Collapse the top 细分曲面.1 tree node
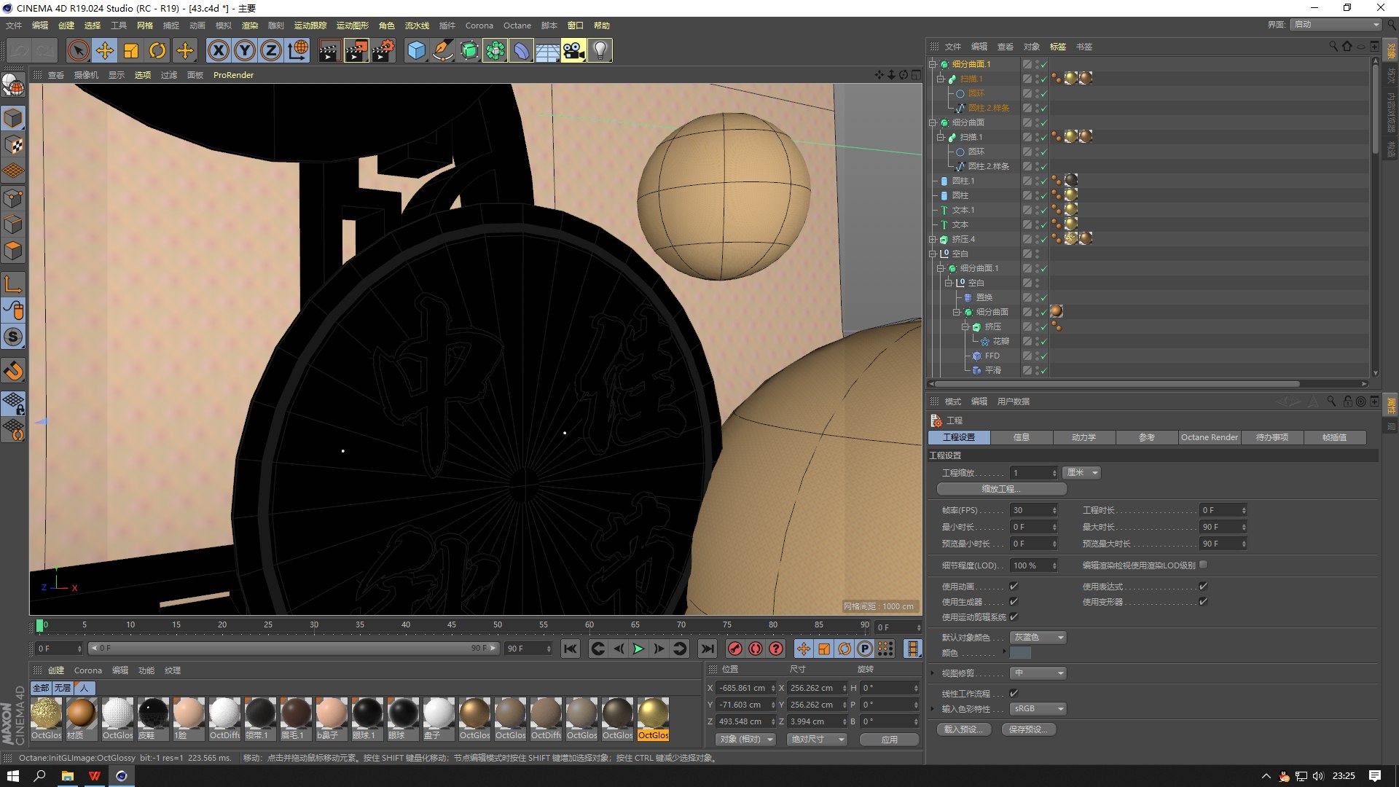The image size is (1399, 787). [933, 64]
